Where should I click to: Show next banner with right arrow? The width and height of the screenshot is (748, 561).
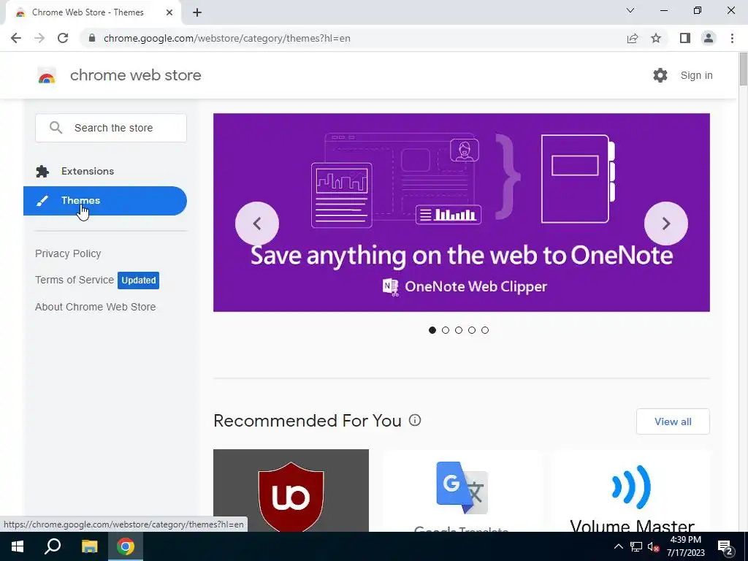[x=666, y=224]
